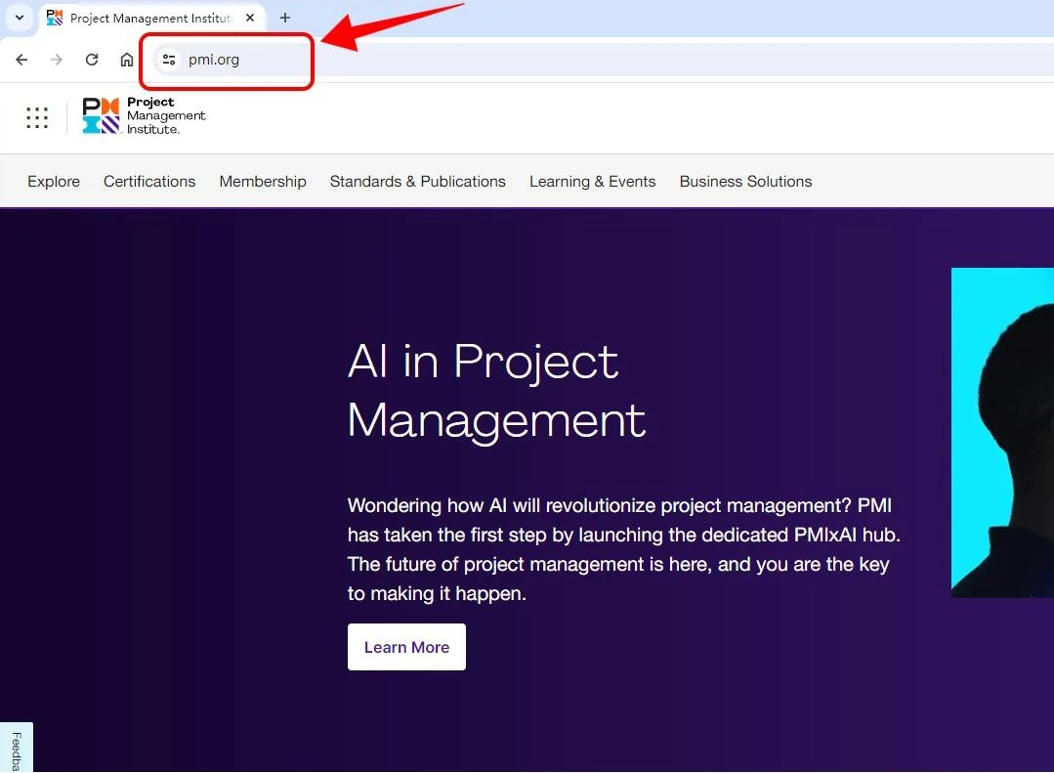
Task: Open the Explore menu
Action: point(54,182)
